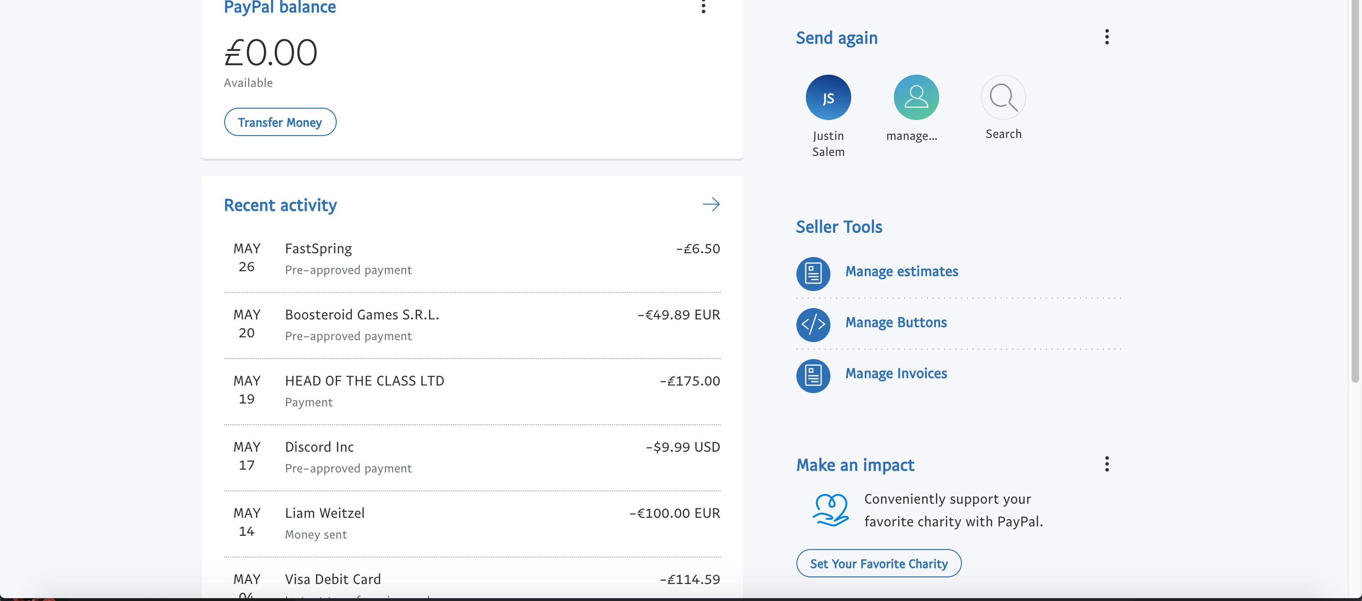Click the Manage Invoices icon
1362x601 pixels.
click(813, 376)
